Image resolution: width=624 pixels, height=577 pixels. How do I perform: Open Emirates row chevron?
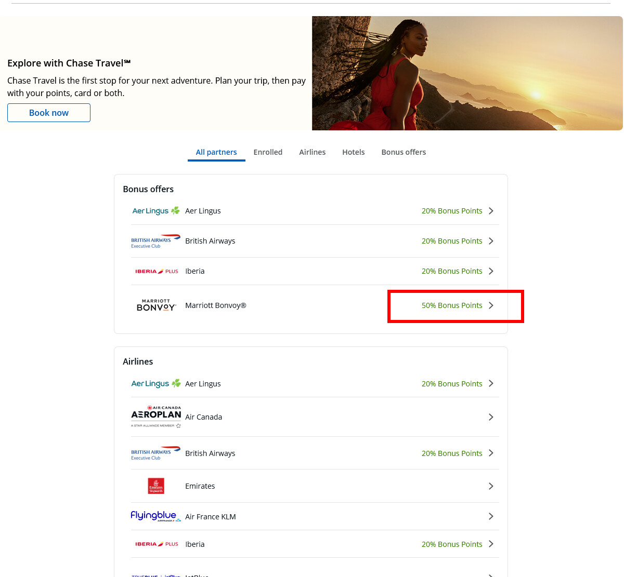pos(491,486)
